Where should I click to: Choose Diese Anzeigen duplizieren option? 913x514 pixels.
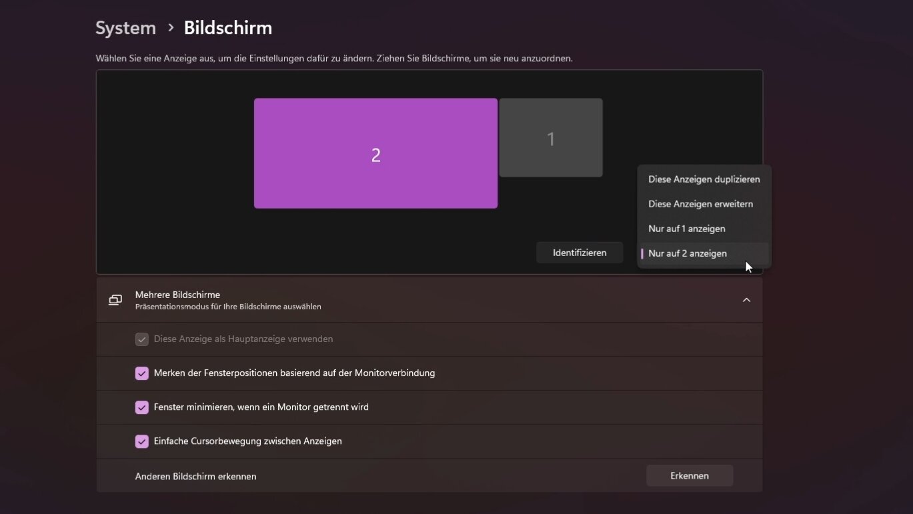pyautogui.click(x=704, y=179)
